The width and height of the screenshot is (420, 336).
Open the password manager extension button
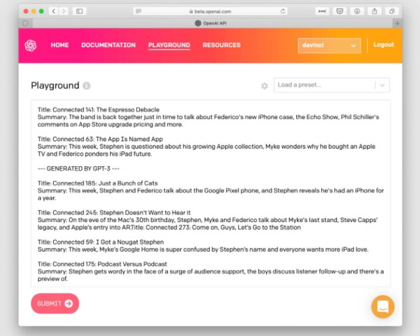click(x=322, y=11)
